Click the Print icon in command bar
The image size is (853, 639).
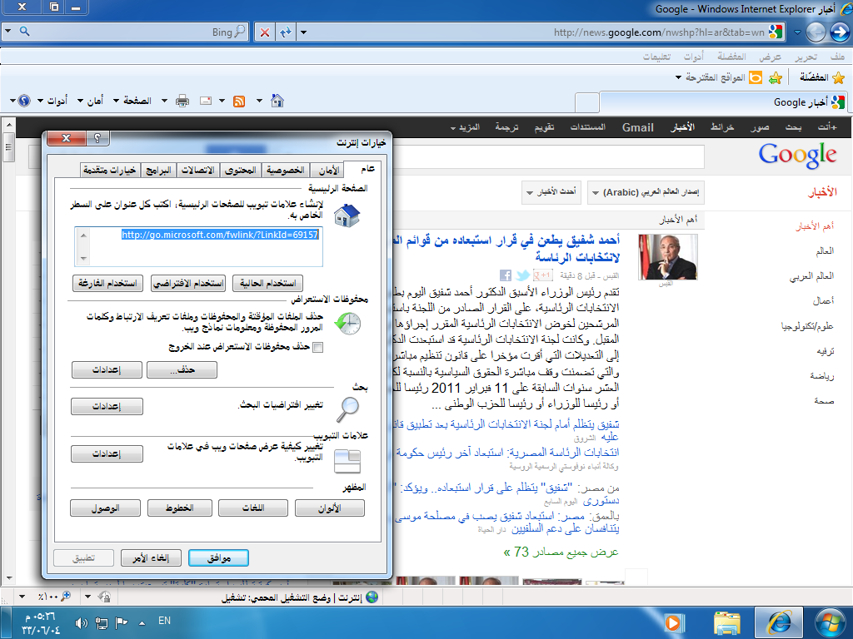(x=182, y=101)
